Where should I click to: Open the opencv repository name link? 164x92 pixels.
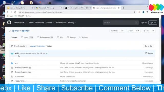tap(25, 31)
